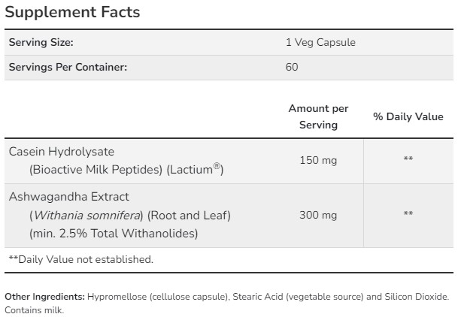Select the 150 mg amount

point(318,159)
